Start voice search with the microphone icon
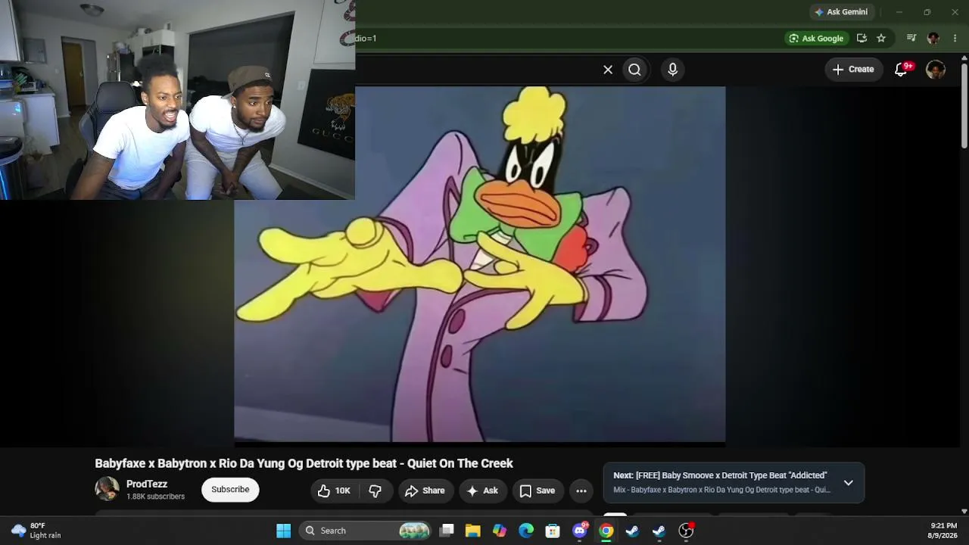969x545 pixels. pos(672,70)
